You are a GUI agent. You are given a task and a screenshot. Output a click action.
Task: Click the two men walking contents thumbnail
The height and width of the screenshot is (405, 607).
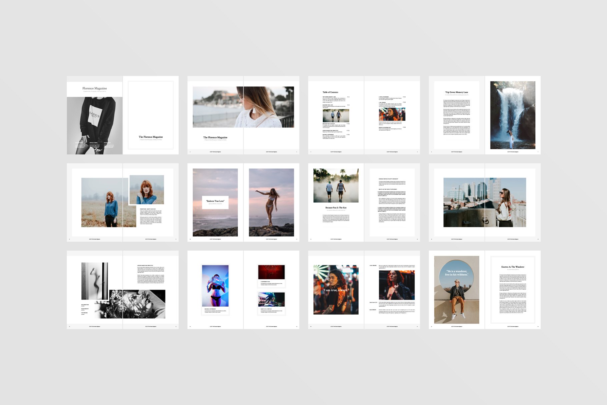coord(336,116)
